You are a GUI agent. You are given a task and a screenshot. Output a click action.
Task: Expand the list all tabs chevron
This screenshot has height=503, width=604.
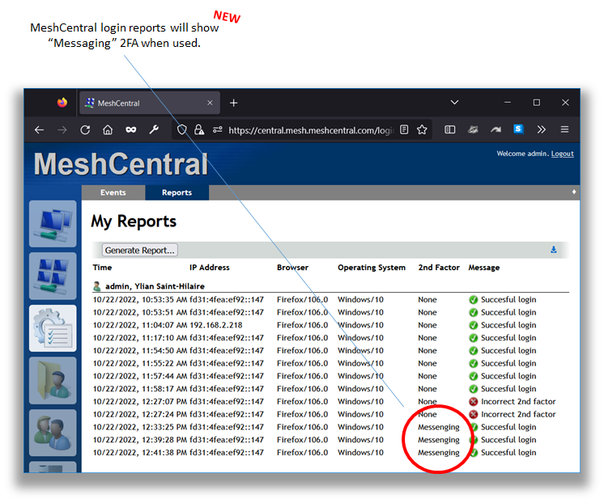pyautogui.click(x=454, y=103)
